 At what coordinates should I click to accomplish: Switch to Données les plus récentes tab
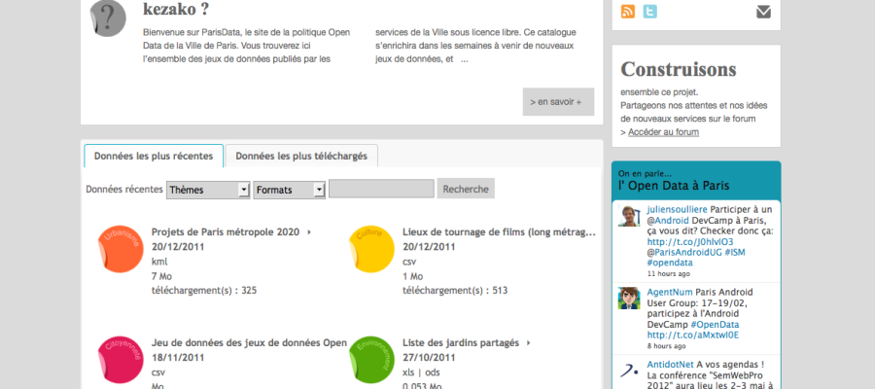click(154, 156)
